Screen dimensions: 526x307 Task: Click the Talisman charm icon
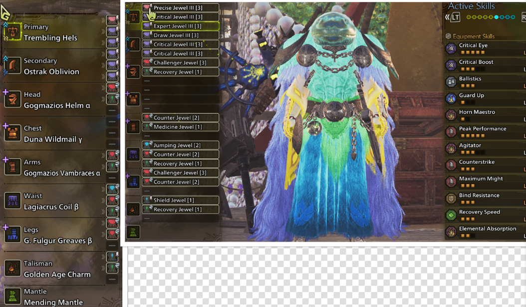[12, 269]
